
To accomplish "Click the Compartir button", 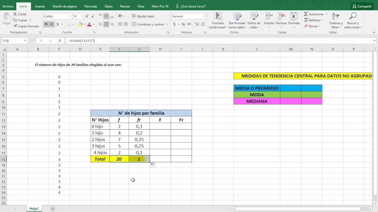I will pos(362,6).
